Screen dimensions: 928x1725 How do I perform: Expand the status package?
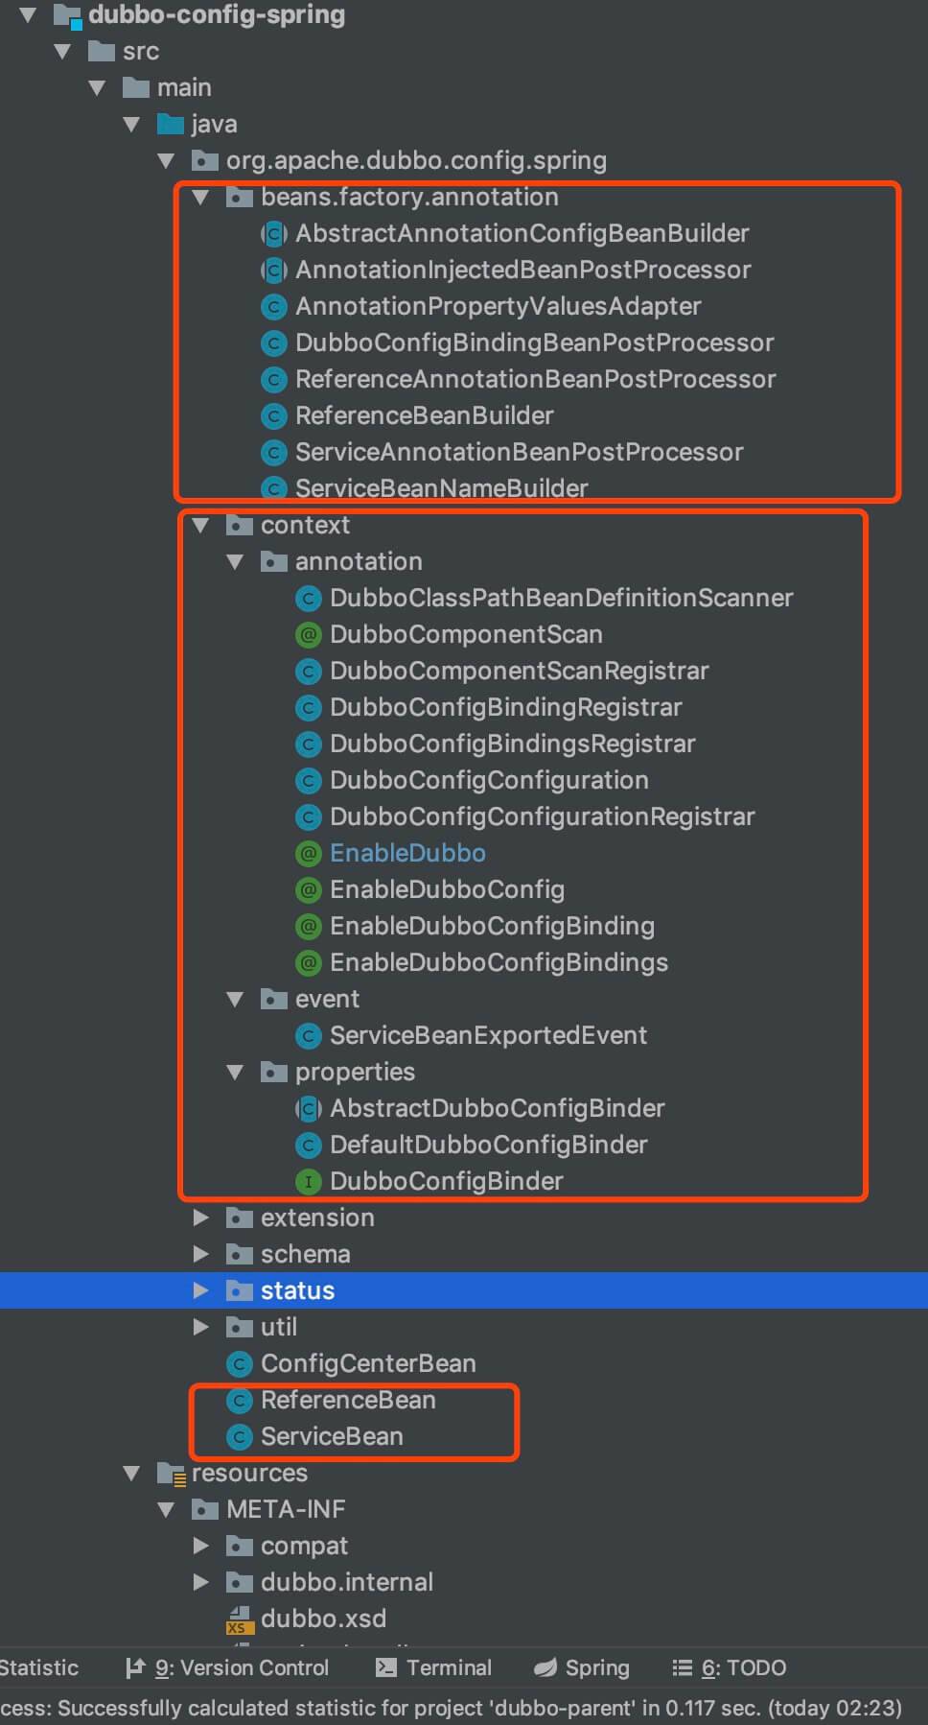click(200, 1290)
